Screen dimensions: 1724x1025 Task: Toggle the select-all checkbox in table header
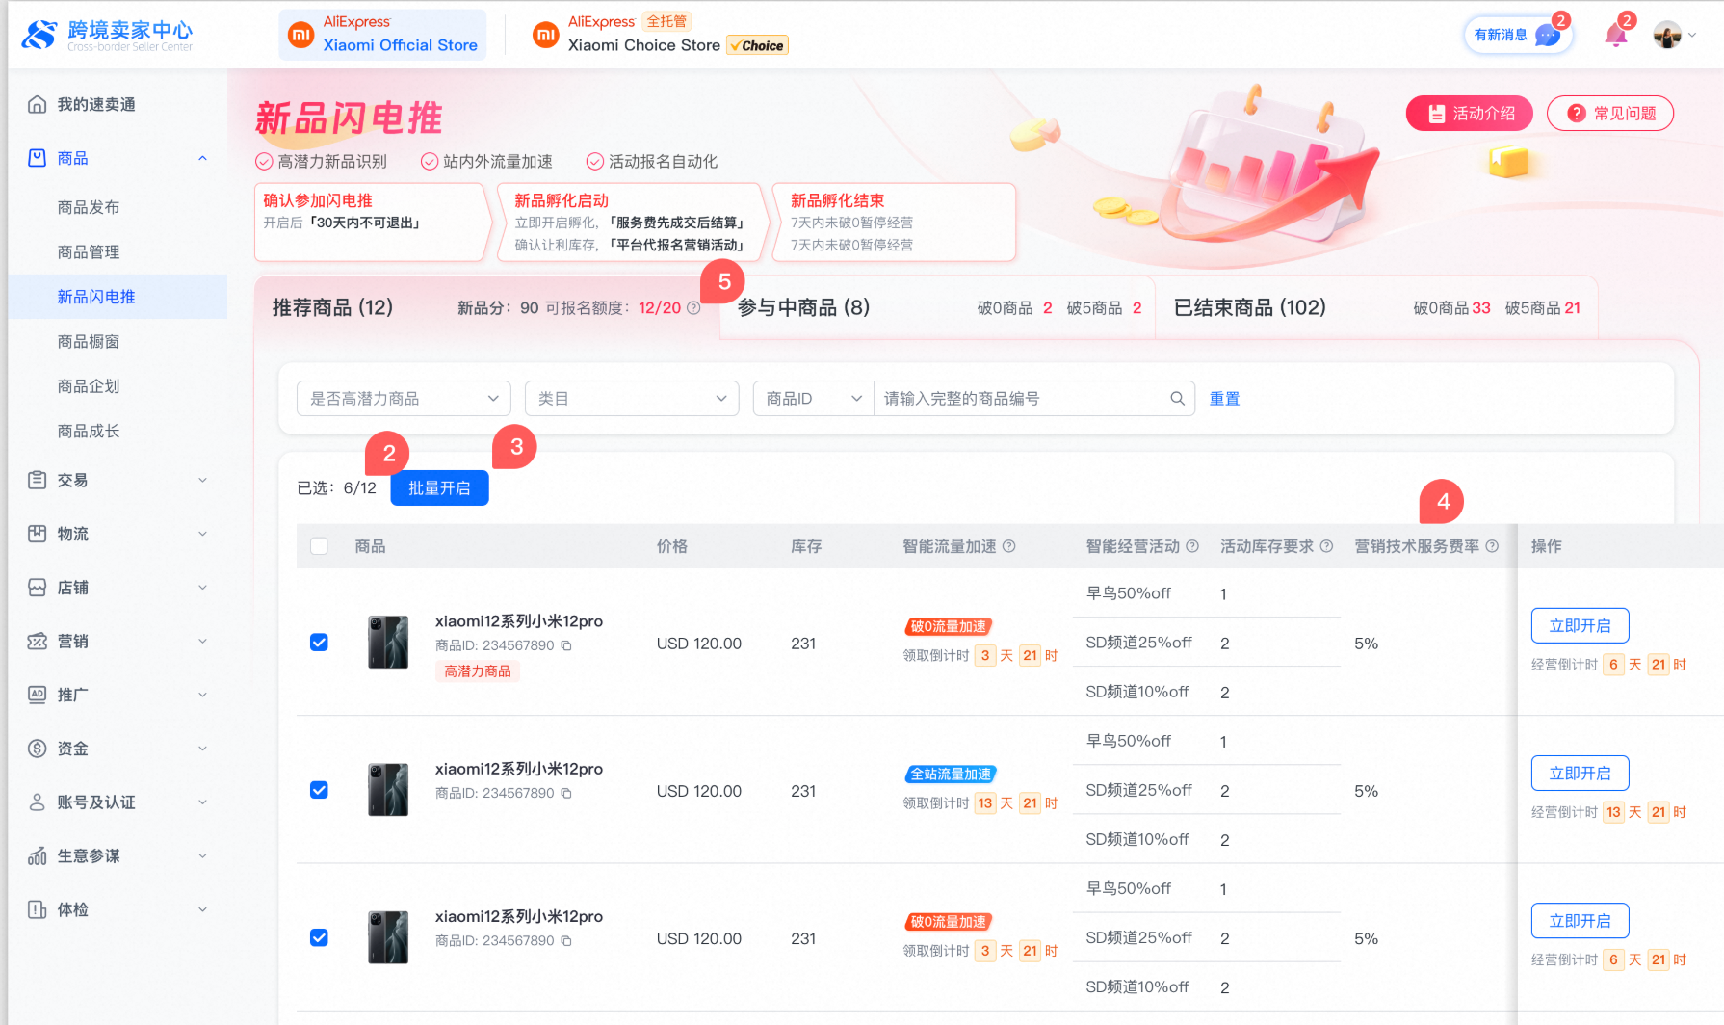tap(319, 546)
